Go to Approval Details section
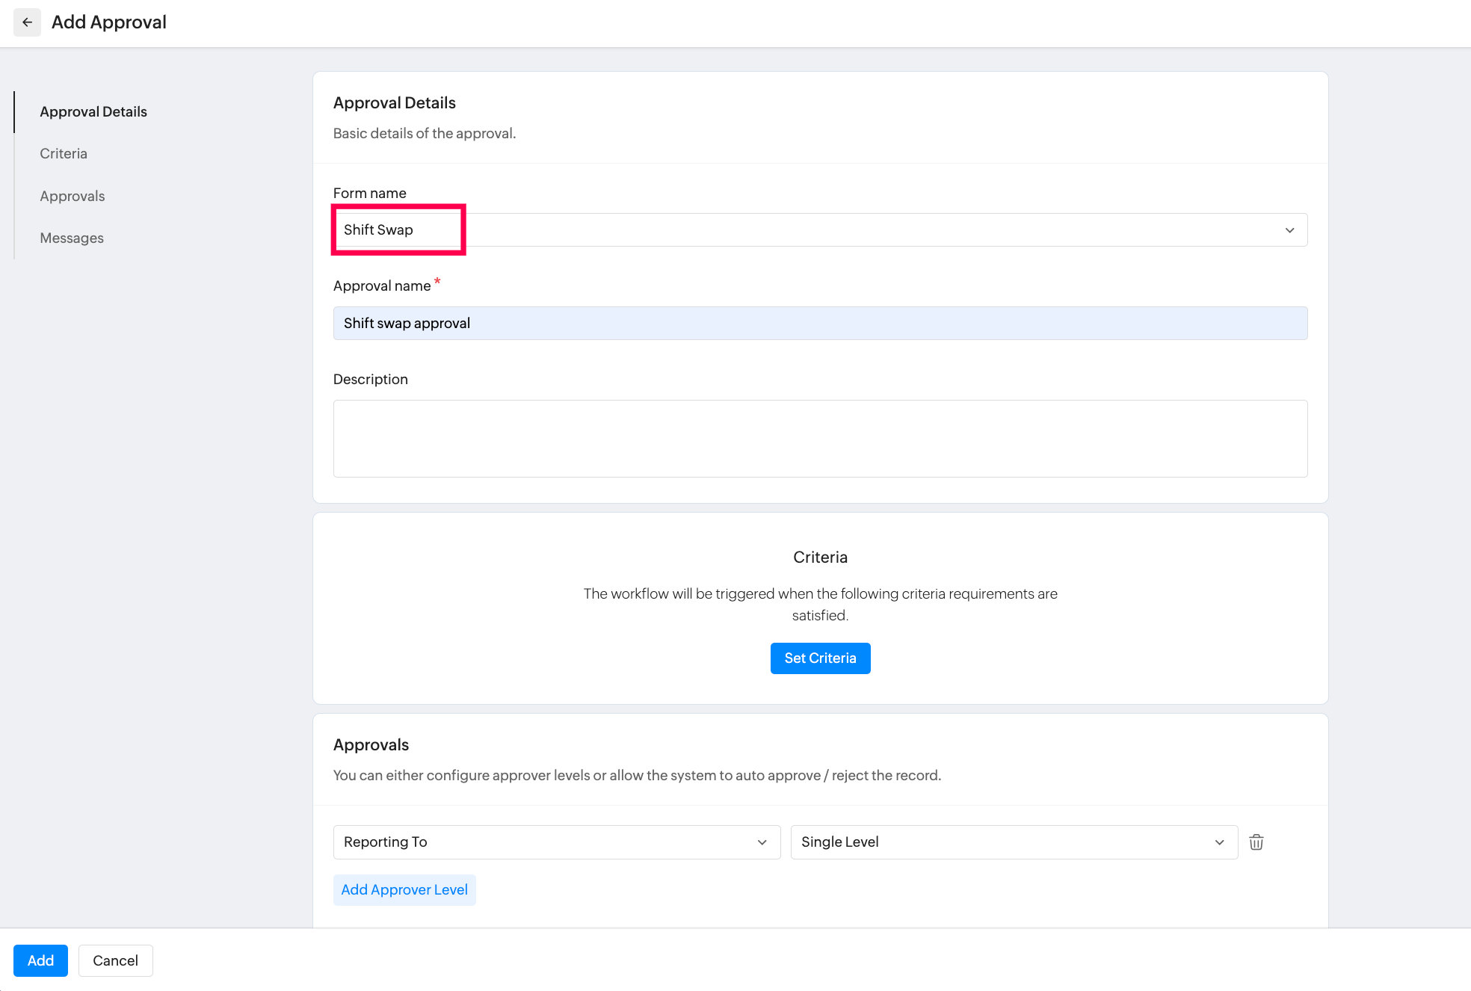 click(93, 111)
